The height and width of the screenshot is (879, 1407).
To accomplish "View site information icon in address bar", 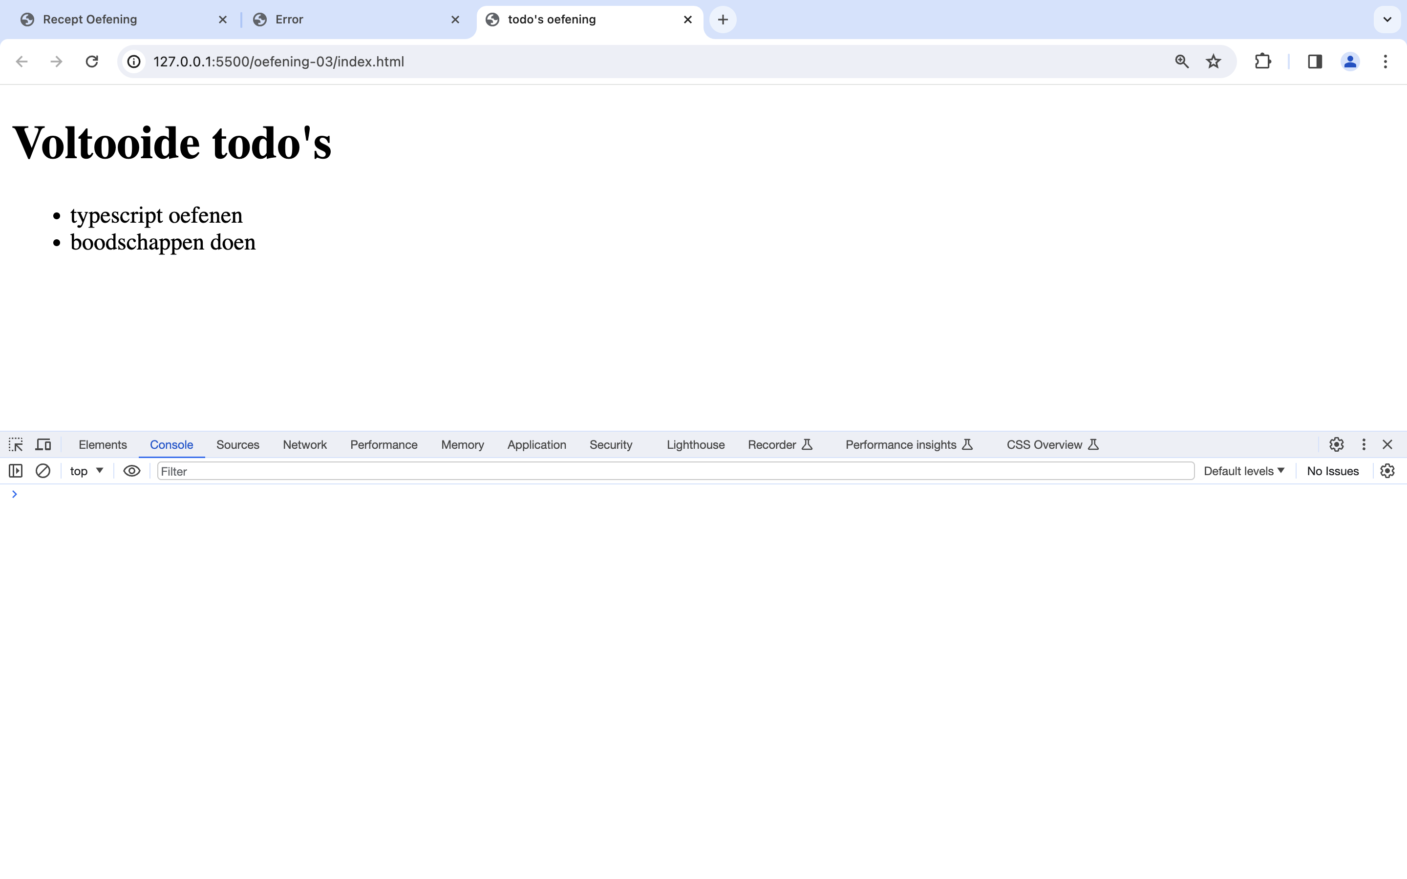I will click(134, 62).
